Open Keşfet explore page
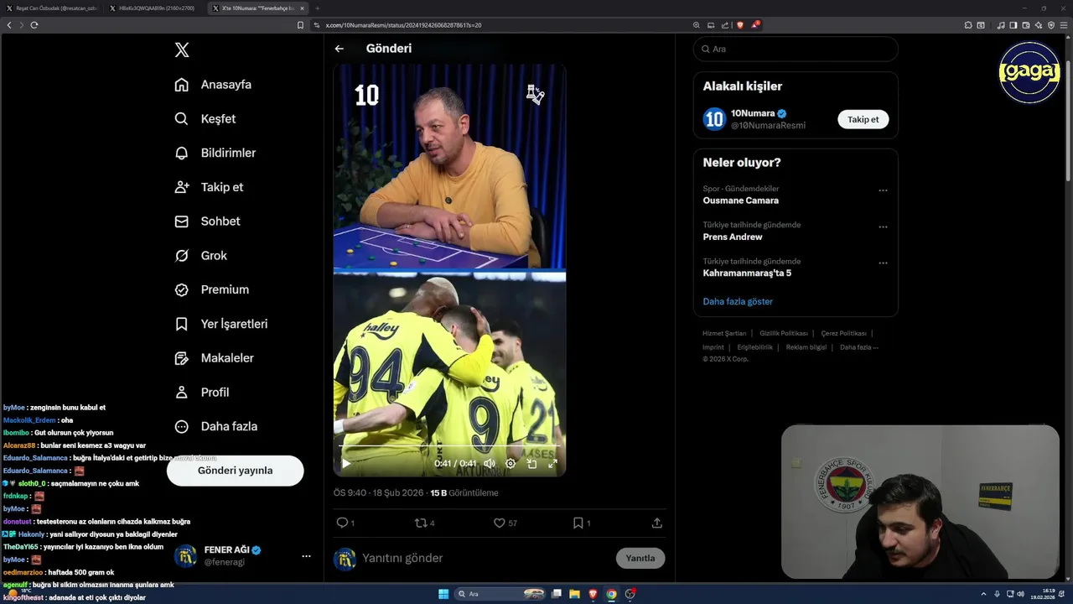1073x604 pixels. coord(205,119)
